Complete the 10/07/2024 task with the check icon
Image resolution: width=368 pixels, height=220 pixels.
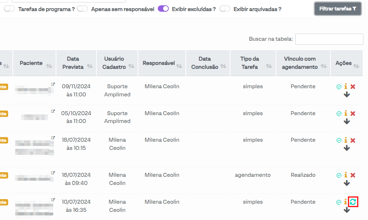(339, 202)
